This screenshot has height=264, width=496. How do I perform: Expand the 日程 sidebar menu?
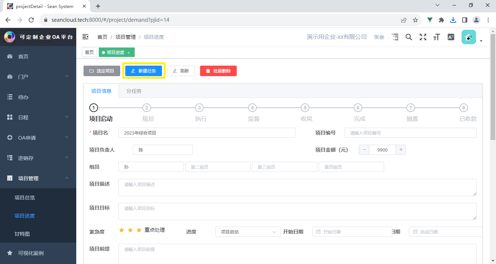point(38,117)
